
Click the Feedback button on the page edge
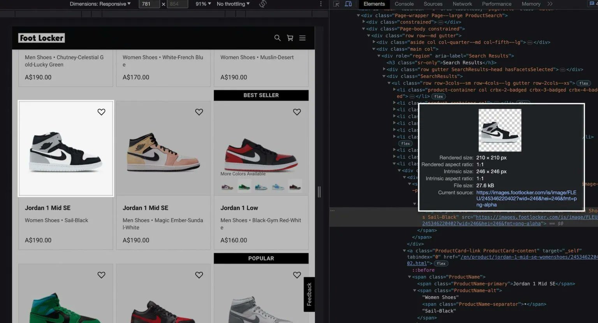pos(309,294)
